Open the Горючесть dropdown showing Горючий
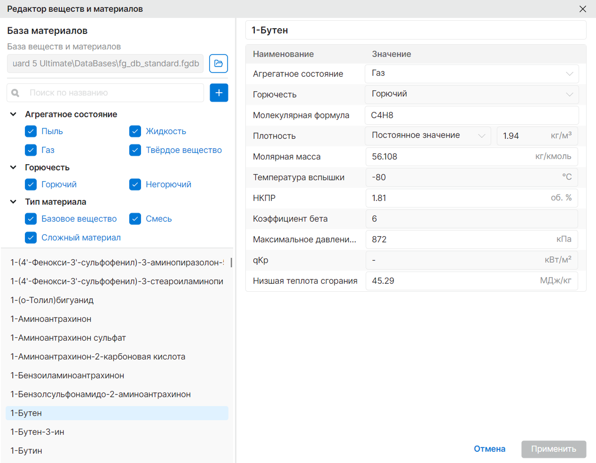Screen dimensions: 596x463 coord(472,95)
